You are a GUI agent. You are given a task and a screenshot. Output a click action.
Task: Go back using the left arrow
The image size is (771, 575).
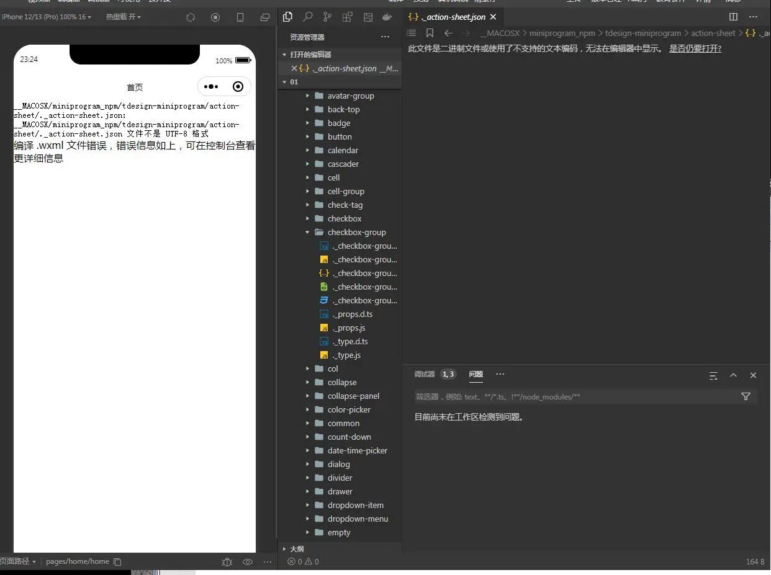click(448, 33)
